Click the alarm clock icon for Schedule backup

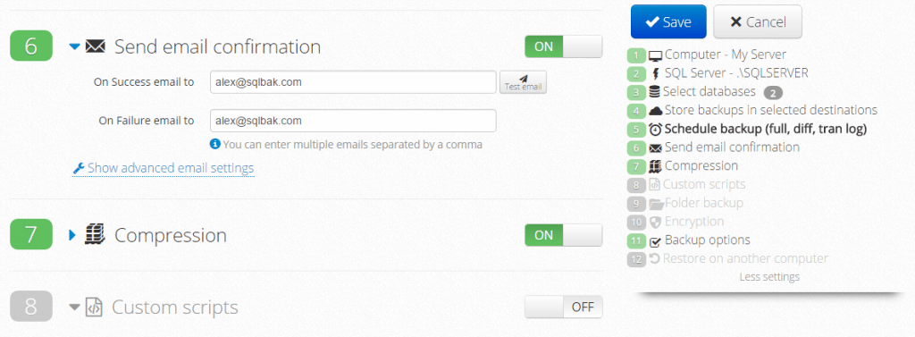[655, 129]
